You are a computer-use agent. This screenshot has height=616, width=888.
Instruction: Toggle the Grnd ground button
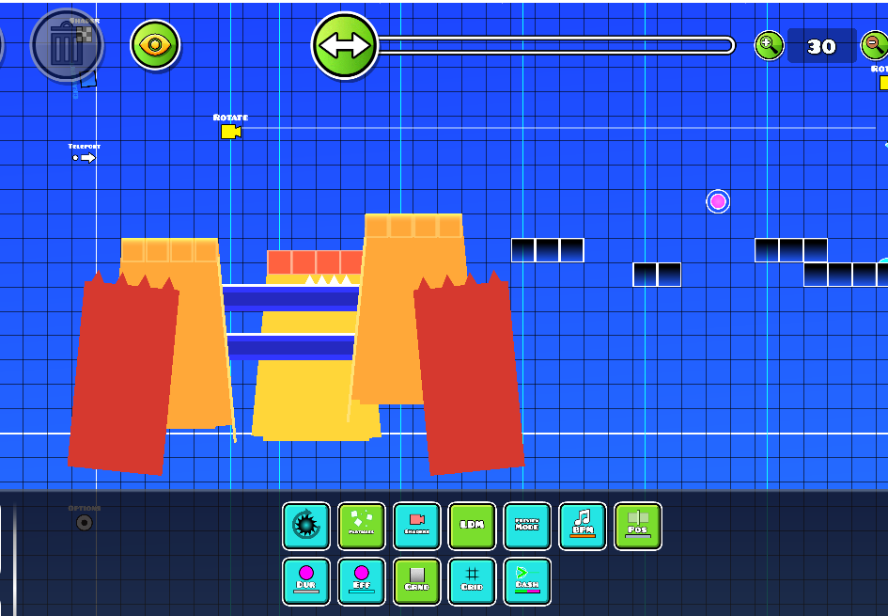tap(417, 581)
